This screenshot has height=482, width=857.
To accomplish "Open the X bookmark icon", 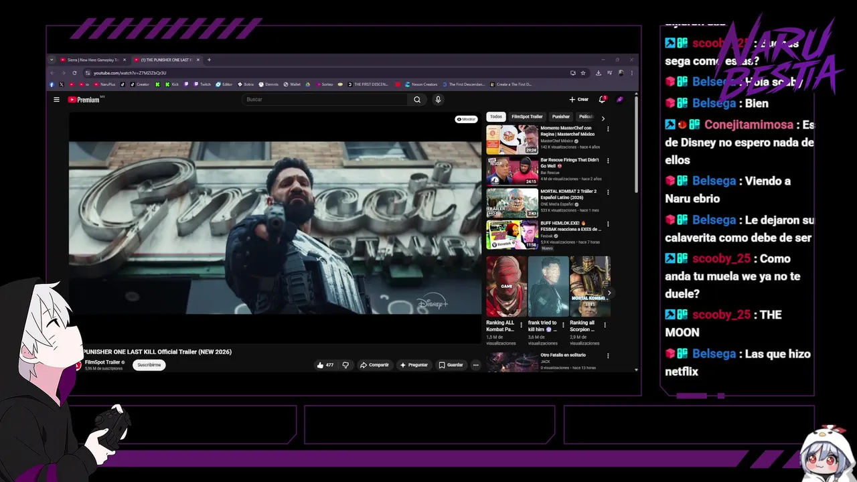I will tap(61, 84).
